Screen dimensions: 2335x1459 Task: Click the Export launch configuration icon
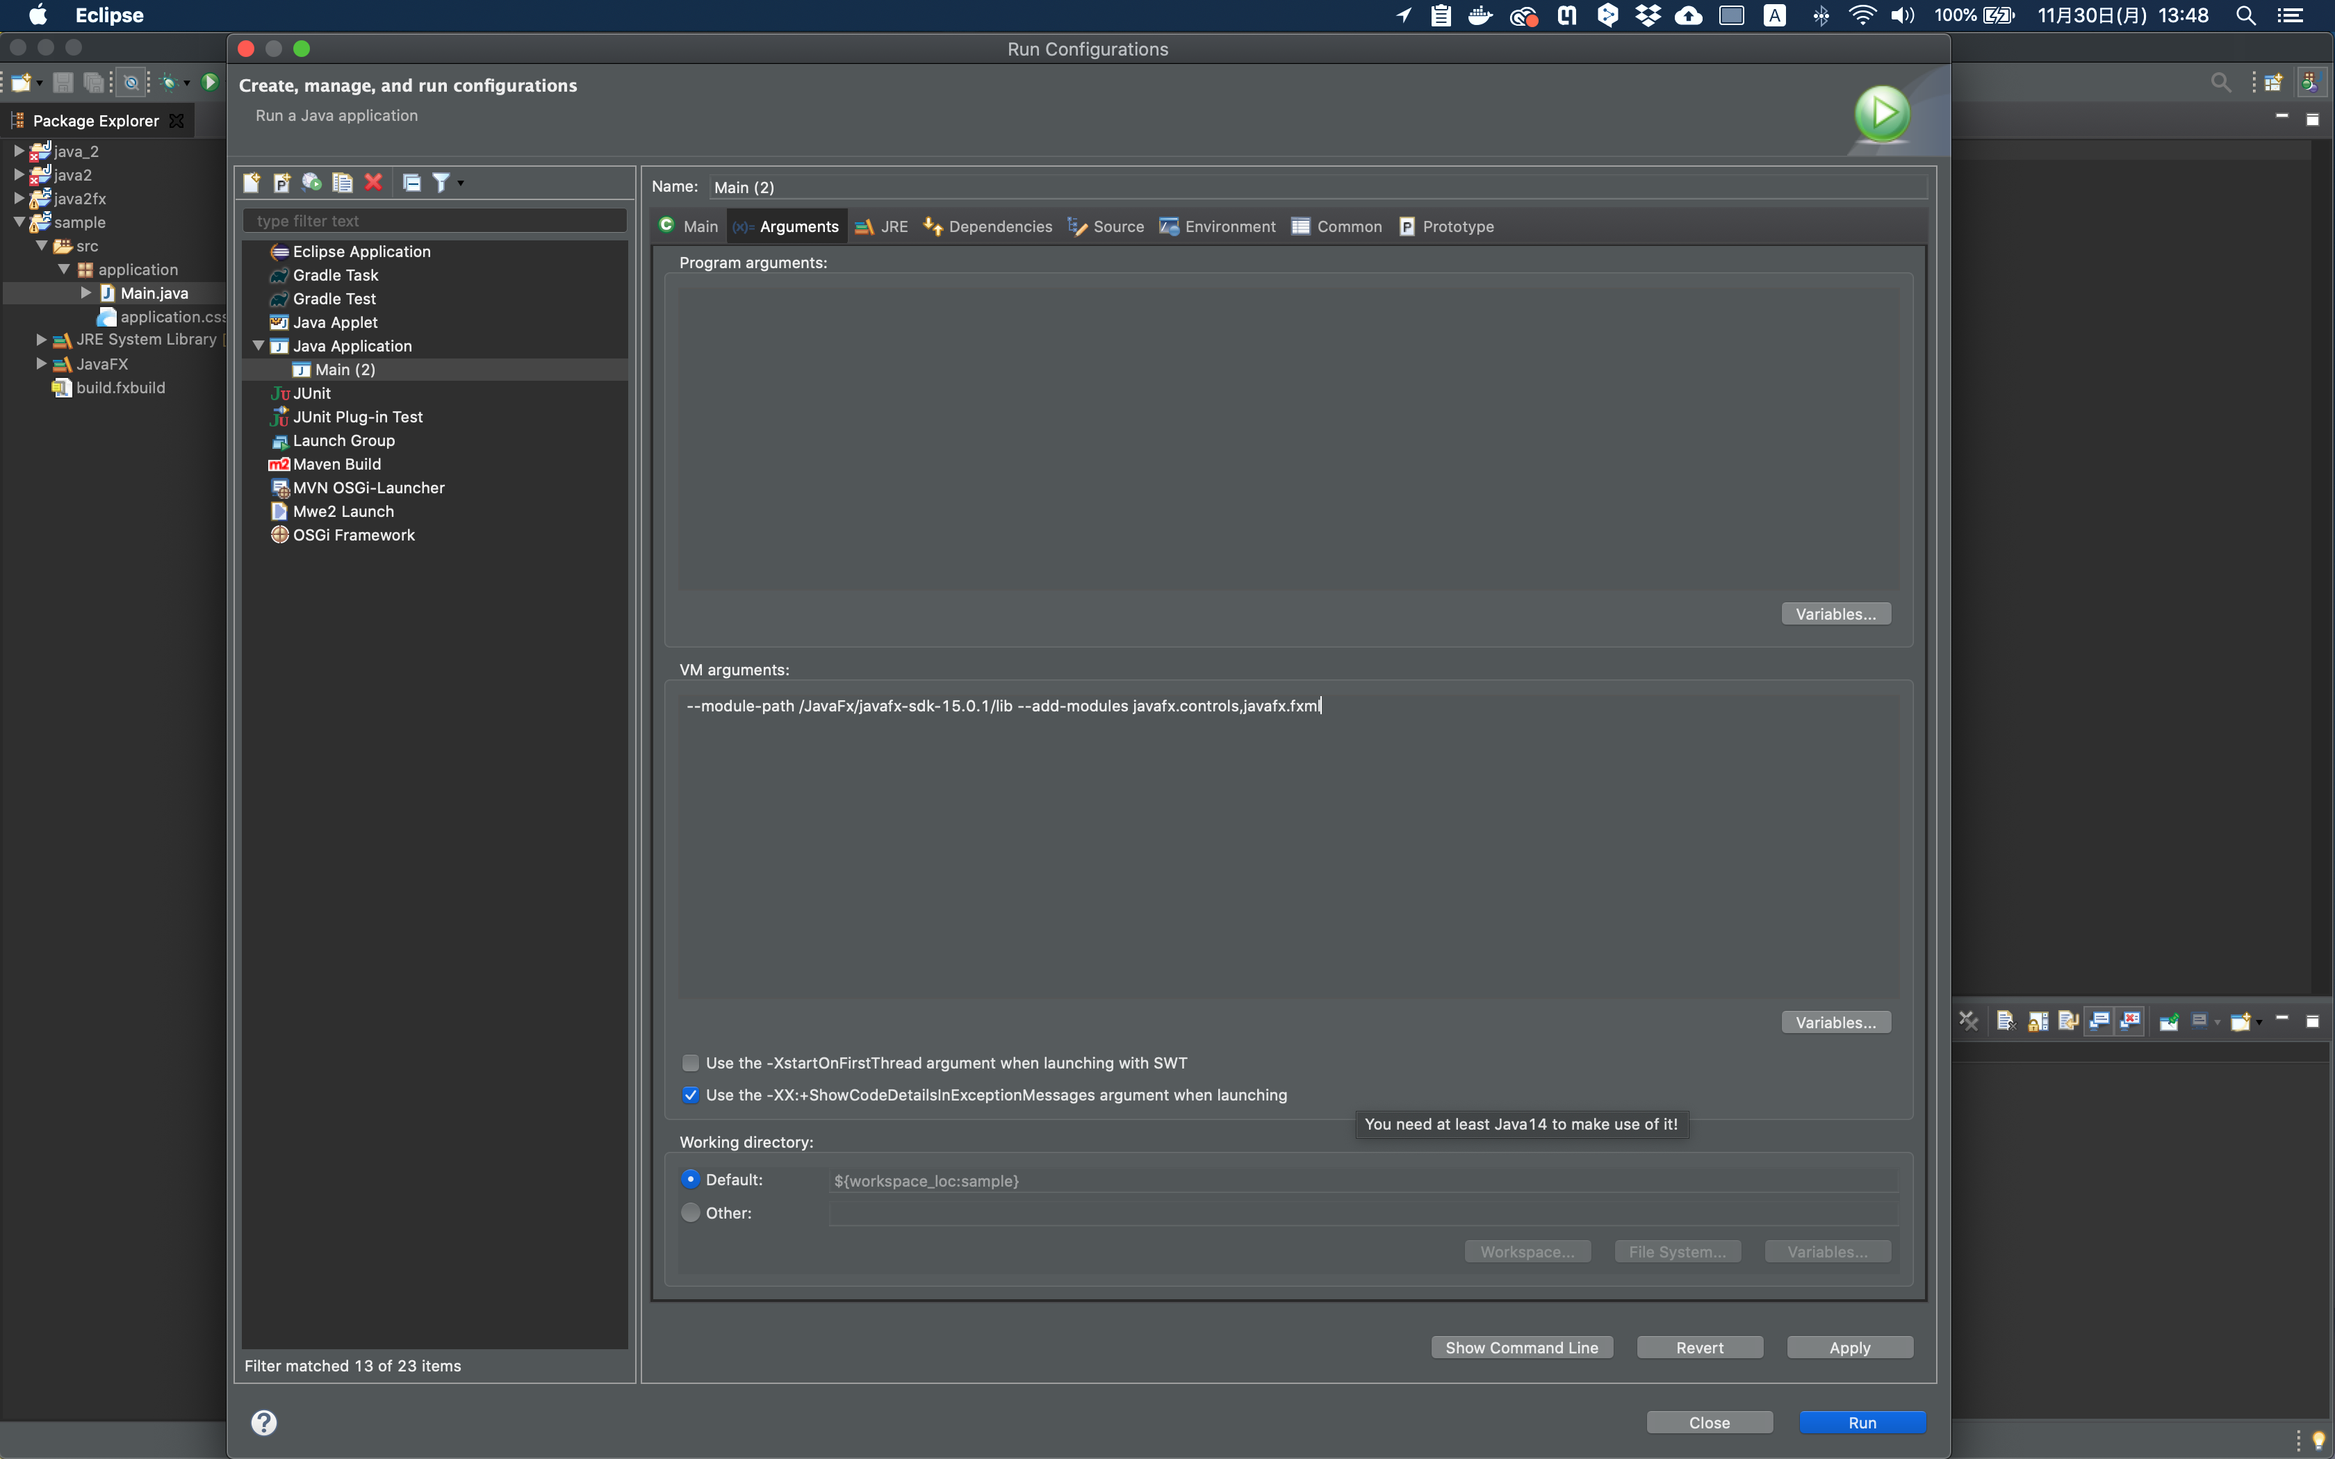(311, 182)
